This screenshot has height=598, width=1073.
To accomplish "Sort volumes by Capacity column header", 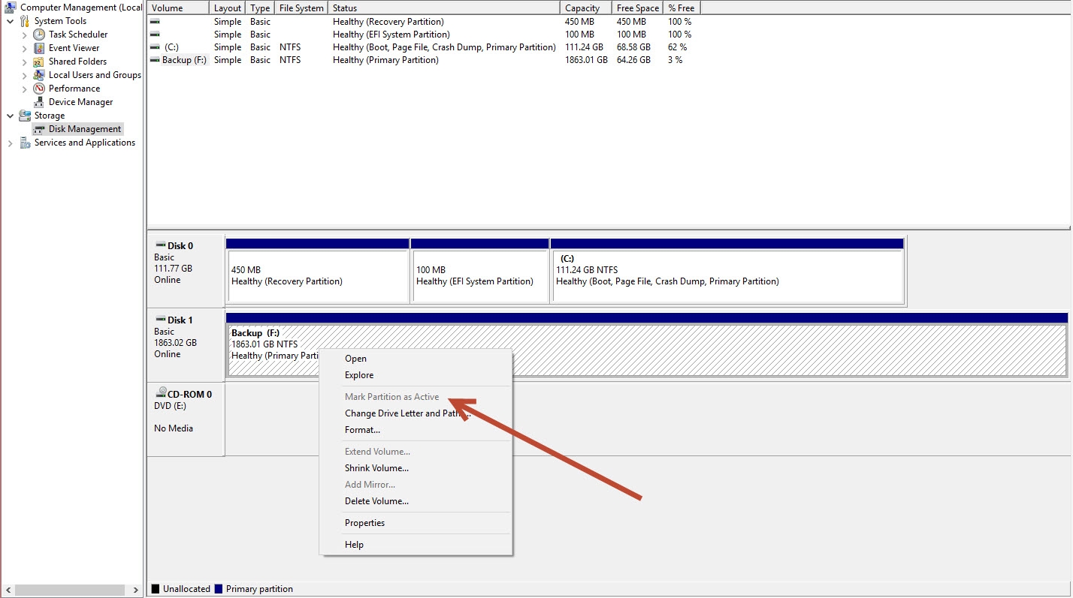I will pos(582,8).
